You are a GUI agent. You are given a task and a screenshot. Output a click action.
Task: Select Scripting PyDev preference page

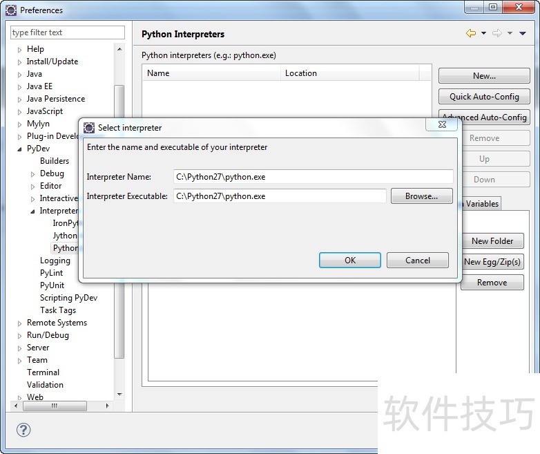(x=68, y=298)
